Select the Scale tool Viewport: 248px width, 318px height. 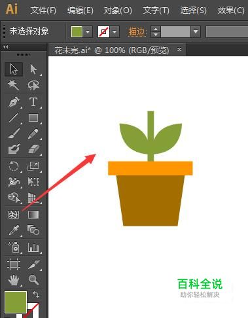(33, 166)
